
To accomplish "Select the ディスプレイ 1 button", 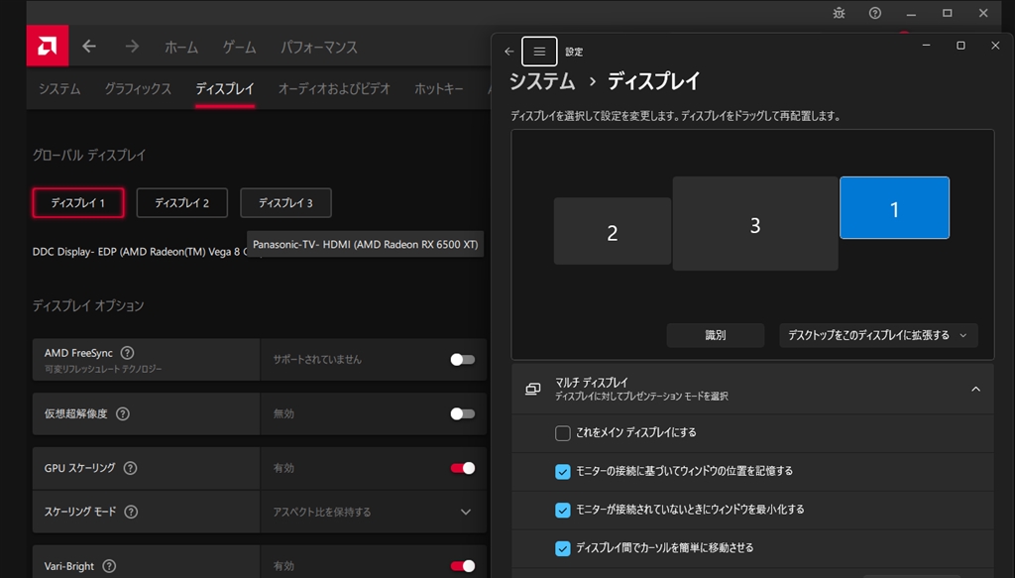I will (78, 203).
